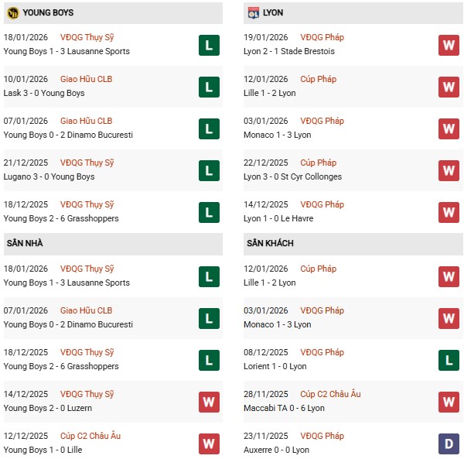Open Cúp Pháp link for the 22/12/2025 match

[x=319, y=163]
